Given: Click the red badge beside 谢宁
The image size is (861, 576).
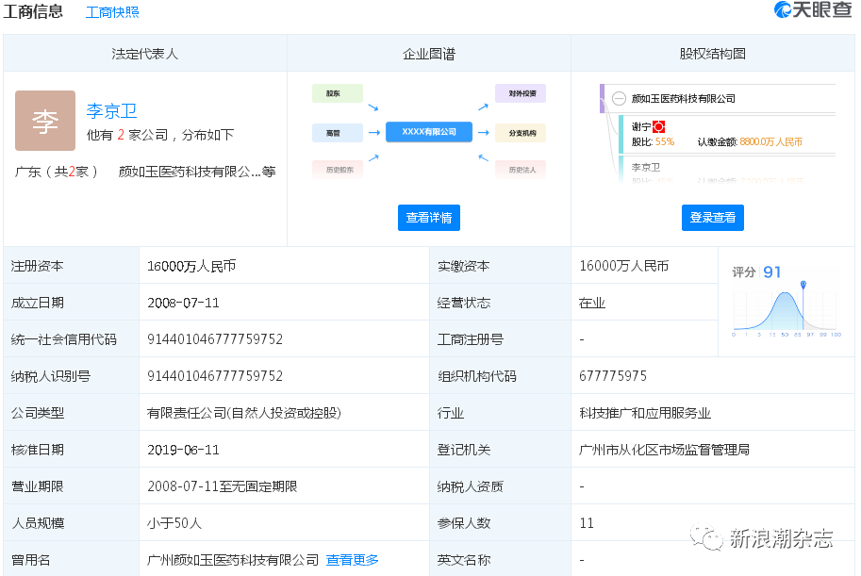Looking at the screenshot, I should point(659,126).
